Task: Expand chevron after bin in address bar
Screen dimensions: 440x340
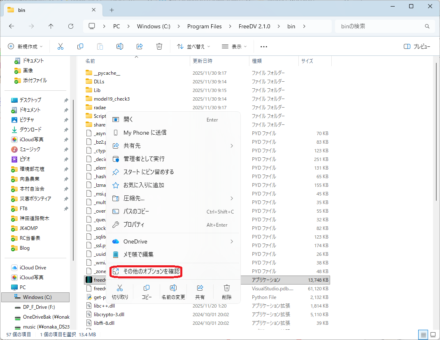Action: coord(304,26)
